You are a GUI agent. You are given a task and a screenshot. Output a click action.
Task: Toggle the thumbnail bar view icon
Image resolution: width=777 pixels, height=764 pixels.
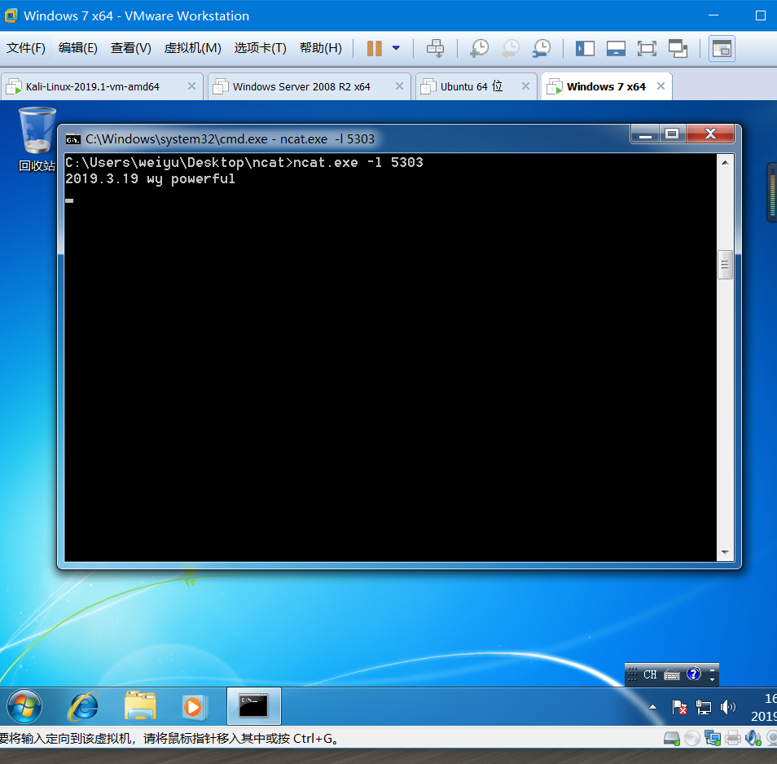tap(616, 48)
